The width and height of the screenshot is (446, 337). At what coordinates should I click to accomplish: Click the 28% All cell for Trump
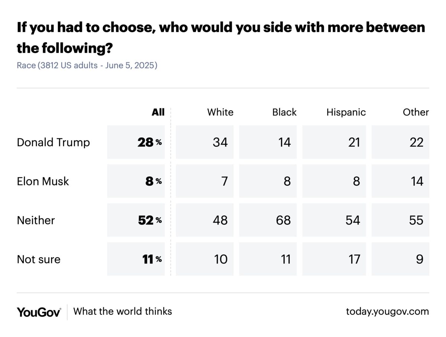point(136,142)
